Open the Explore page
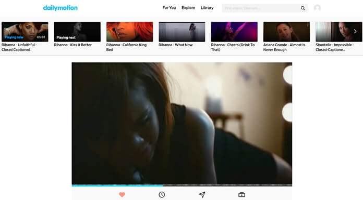The height and width of the screenshot is (200, 363). (188, 8)
